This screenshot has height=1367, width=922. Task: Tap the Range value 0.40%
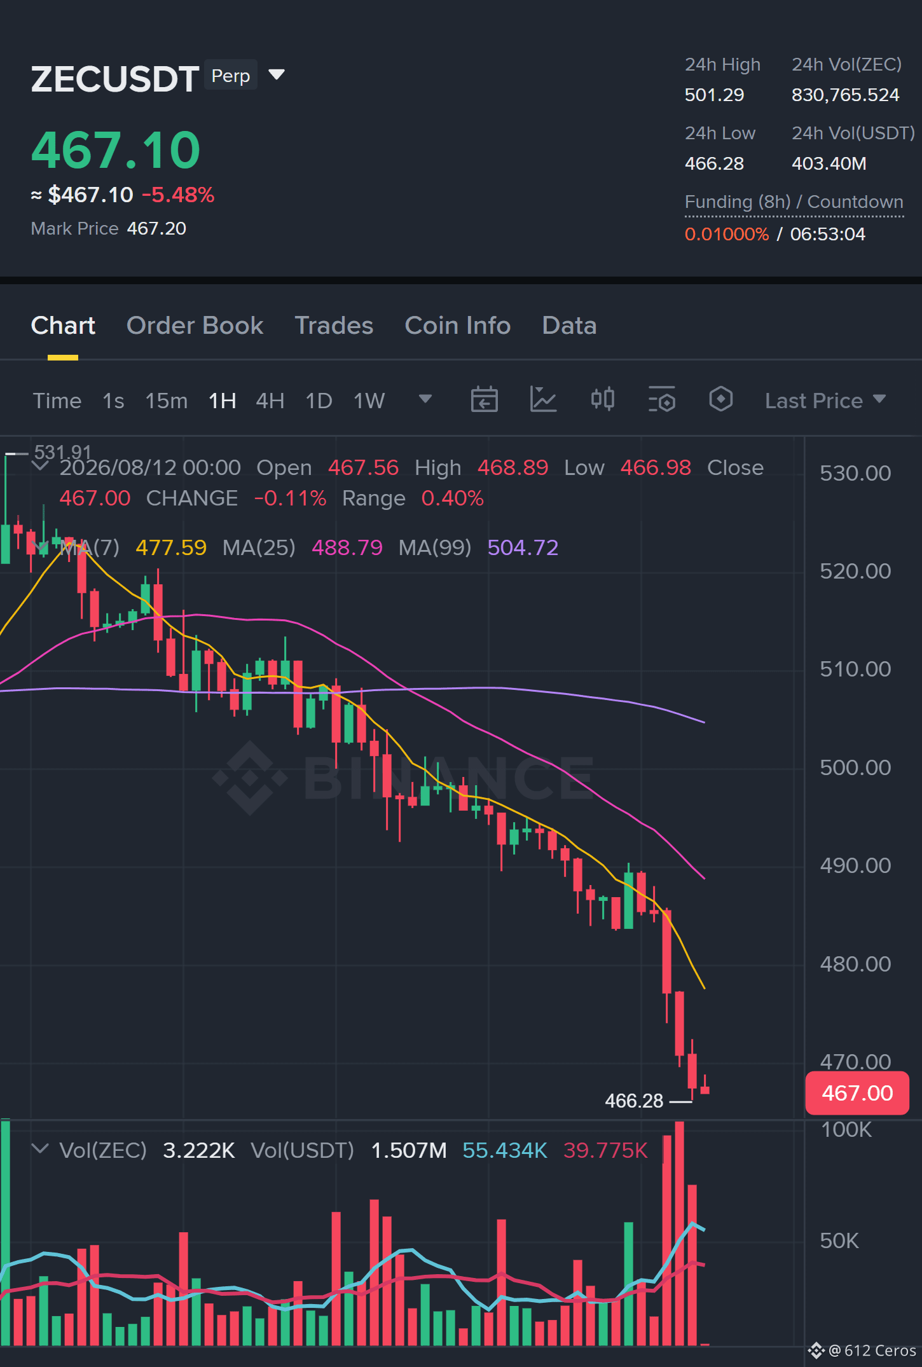click(x=452, y=498)
